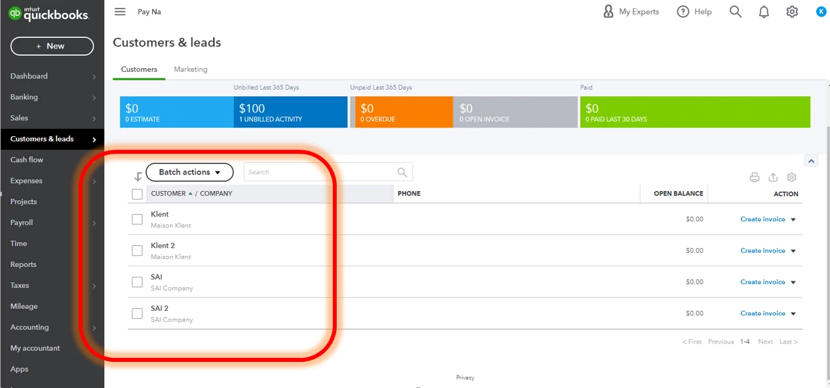Screen dimensions: 830x388
Task: Open Reports in sidebar
Action: click(24, 264)
